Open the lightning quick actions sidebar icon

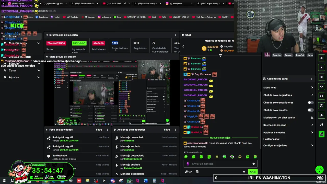[x=321, y=67]
